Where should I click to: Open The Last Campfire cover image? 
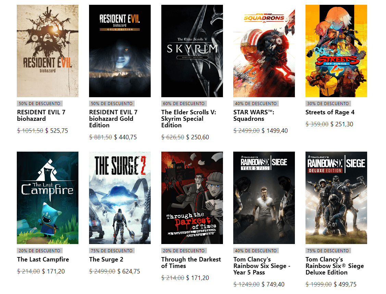click(x=48, y=198)
